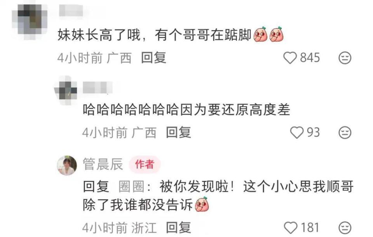Tap blurred username above 哈哈哈 reply
The height and width of the screenshot is (237, 373).
[x=98, y=88]
